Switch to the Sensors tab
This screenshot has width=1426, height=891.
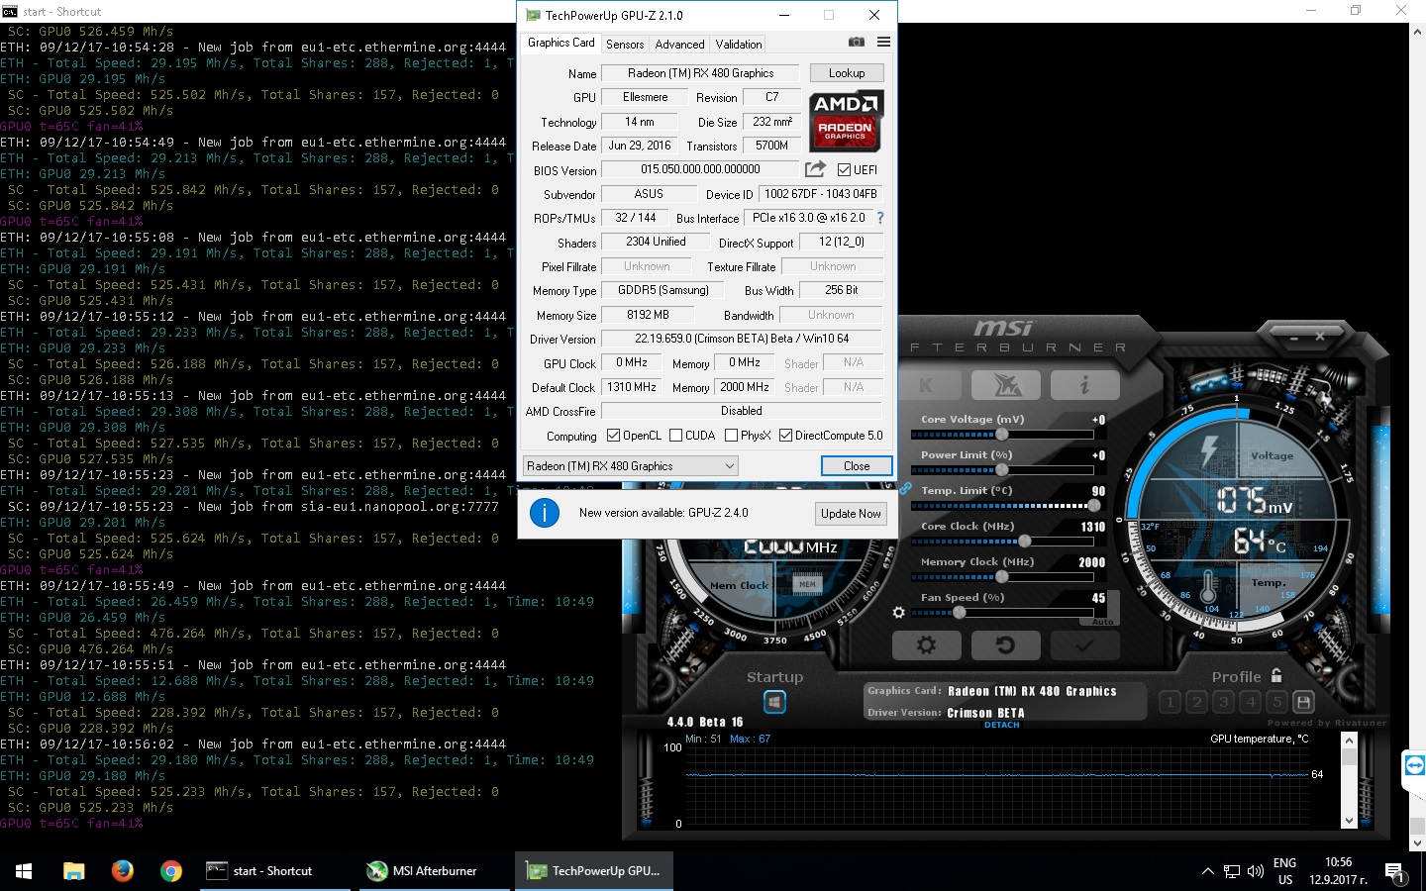(625, 45)
